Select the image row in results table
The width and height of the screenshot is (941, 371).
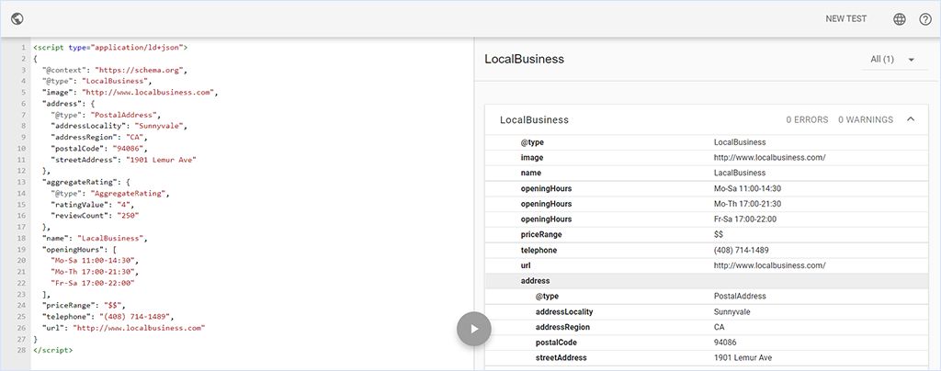pyautogui.click(x=706, y=158)
